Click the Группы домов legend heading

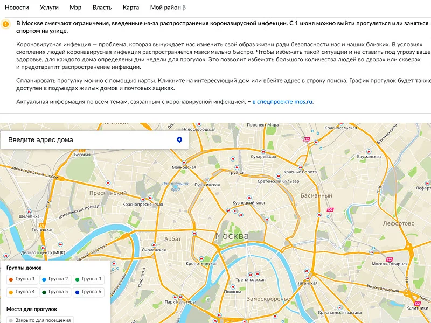point(24,268)
